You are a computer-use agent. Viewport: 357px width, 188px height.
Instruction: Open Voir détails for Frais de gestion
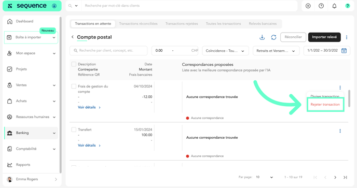[x=89, y=107]
